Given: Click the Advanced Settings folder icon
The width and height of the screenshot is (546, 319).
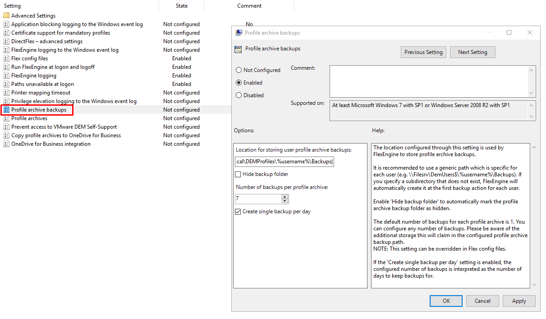Looking at the screenshot, I should [x=6, y=15].
